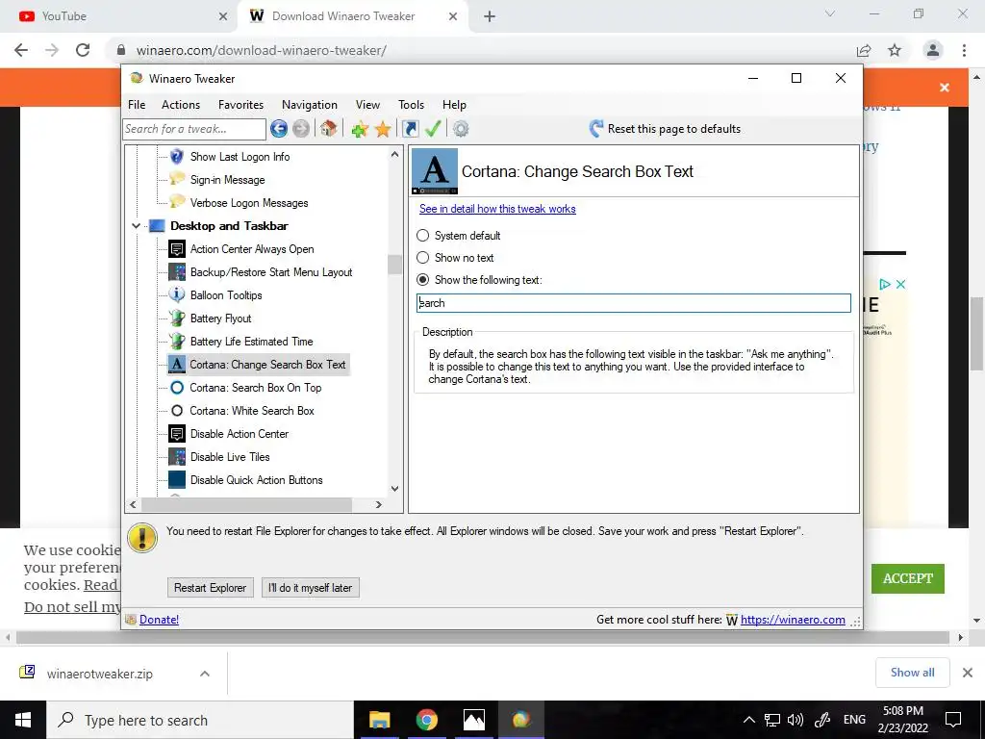The width and height of the screenshot is (985, 739).
Task: Open the View menu
Action: [x=367, y=105]
